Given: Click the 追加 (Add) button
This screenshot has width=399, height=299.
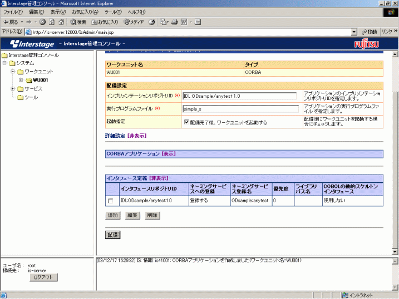Looking at the screenshot, I should 113,216.
